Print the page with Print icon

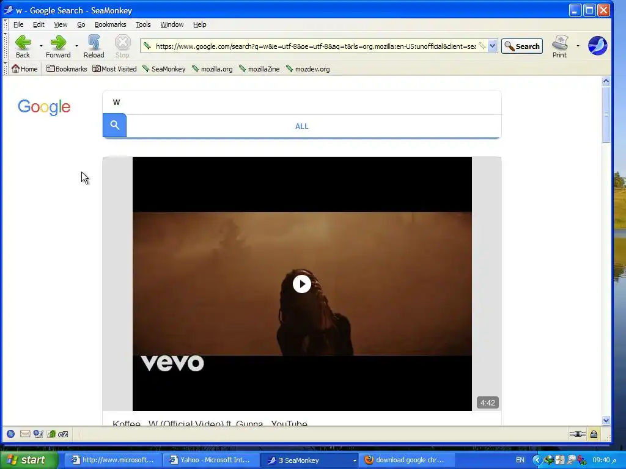pos(560,46)
